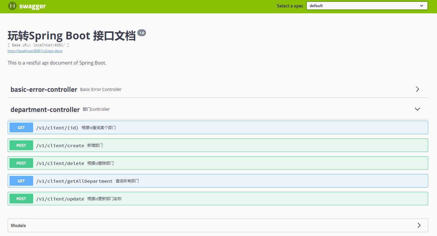Expand the Models section arrow
This screenshot has width=437, height=236.
(x=419, y=225)
